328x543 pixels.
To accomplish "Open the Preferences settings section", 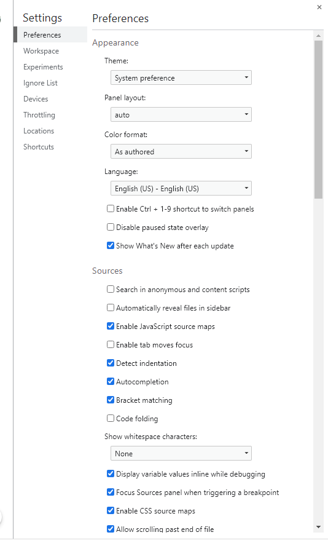I will 50,34.
